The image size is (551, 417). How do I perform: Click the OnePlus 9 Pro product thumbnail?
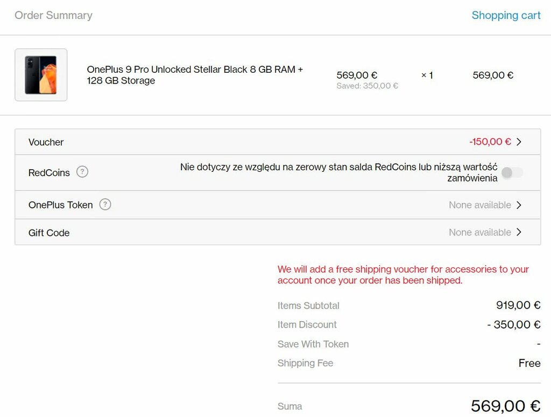[41, 75]
